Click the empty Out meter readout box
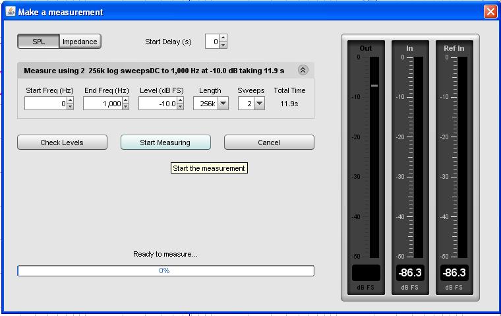The image size is (501, 316). tap(366, 273)
